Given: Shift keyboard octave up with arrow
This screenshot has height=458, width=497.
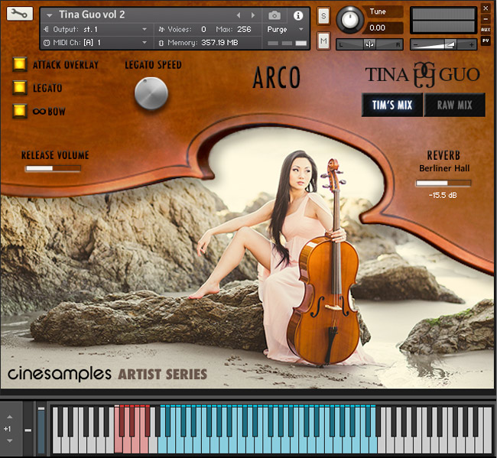Looking at the screenshot, I should 9,417.
